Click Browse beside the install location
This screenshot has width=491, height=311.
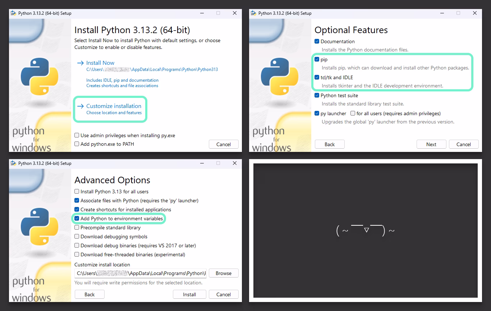tap(224, 273)
